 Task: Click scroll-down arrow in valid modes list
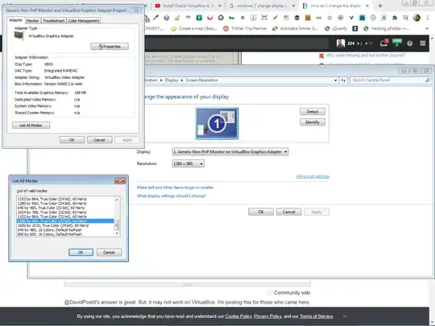[x=117, y=233]
